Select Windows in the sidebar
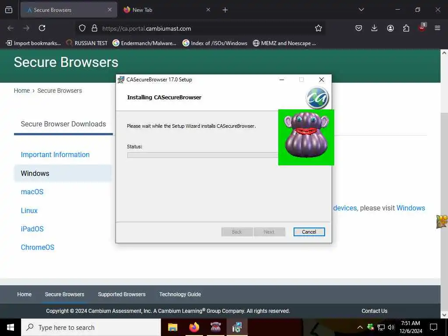This screenshot has height=336, width=448. pyautogui.click(x=63, y=173)
